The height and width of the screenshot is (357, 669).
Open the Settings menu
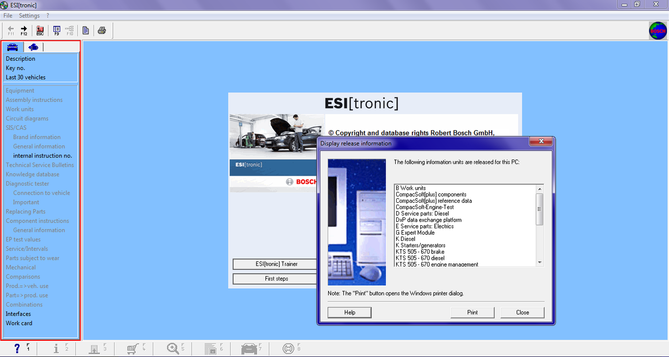tap(29, 16)
